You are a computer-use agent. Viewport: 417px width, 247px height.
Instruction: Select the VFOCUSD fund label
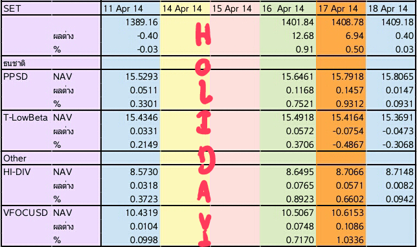pyautogui.click(x=25, y=213)
